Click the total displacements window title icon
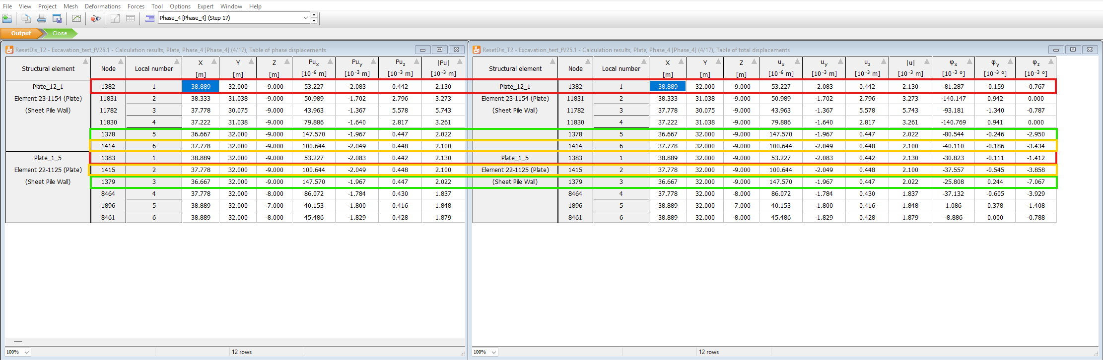Screen dimensions: 1103x360 point(477,50)
